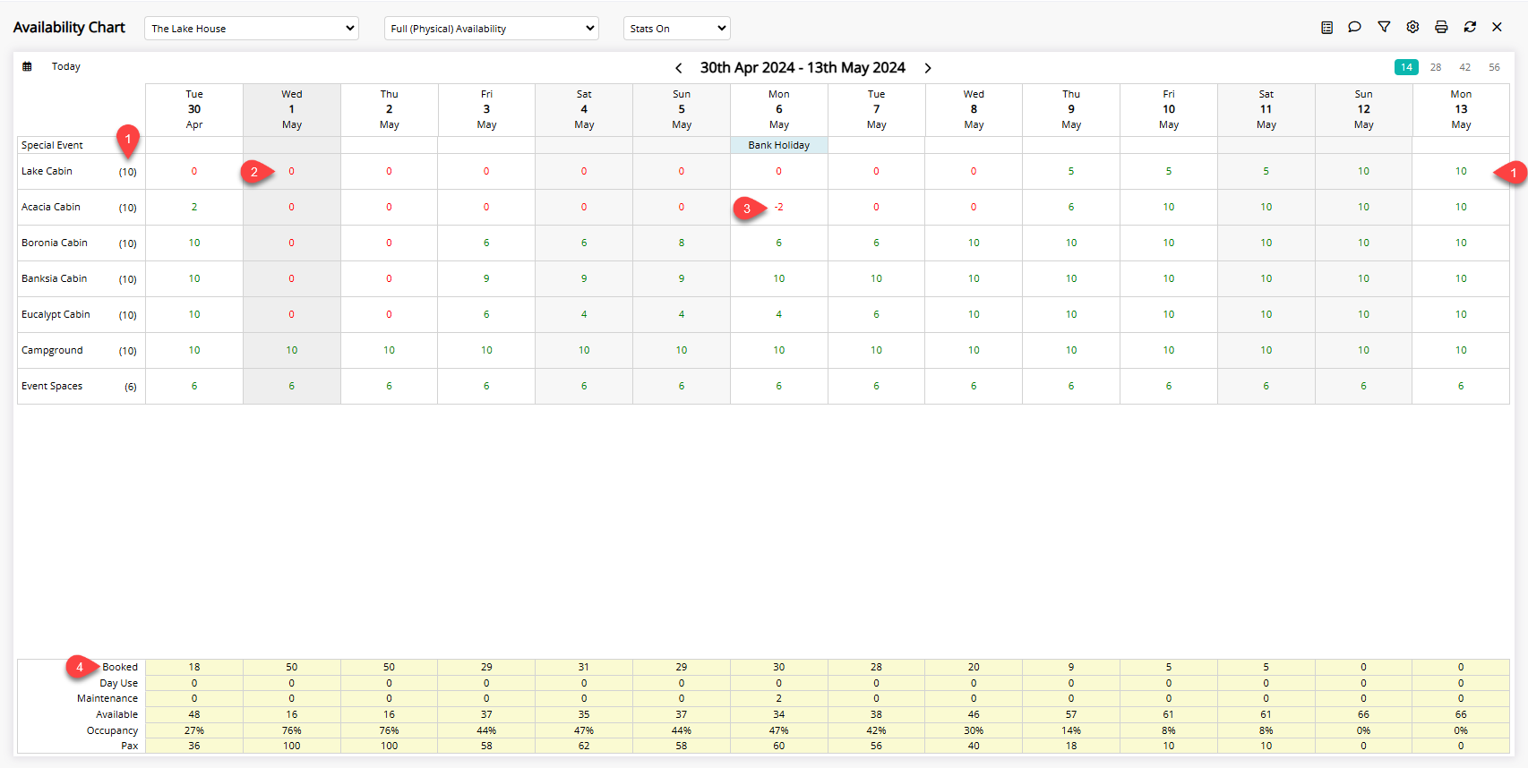
Task: Click the Booked stats row label
Action: (x=120, y=667)
